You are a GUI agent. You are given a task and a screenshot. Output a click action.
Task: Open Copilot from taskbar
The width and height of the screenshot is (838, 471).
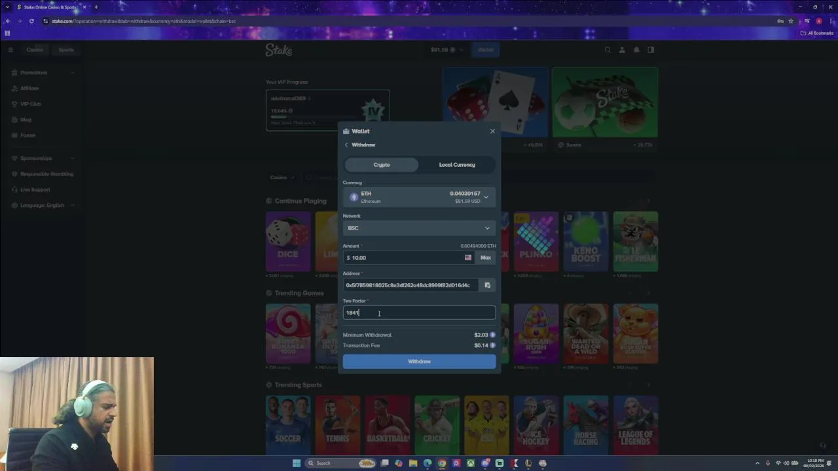[399, 463]
